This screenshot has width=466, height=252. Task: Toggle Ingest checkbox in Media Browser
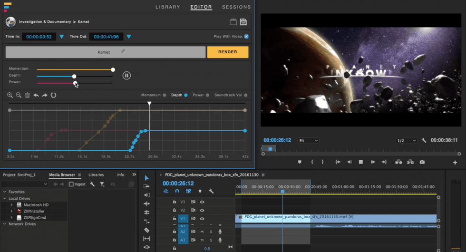[x=71, y=184]
